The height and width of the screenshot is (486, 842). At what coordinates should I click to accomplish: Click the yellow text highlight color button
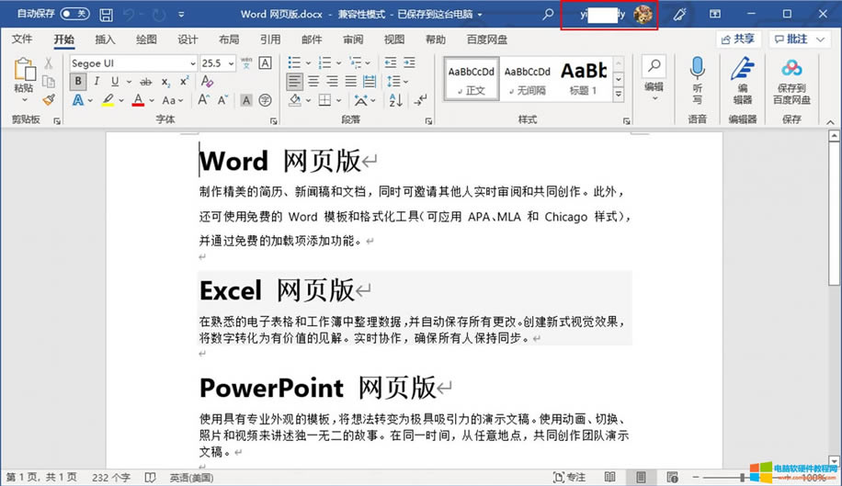108,100
